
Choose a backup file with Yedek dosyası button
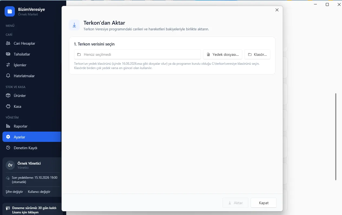pyautogui.click(x=223, y=54)
